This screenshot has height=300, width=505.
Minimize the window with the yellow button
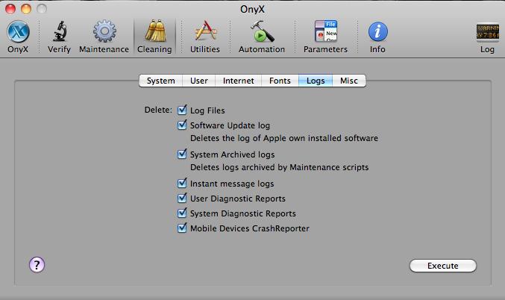point(26,9)
